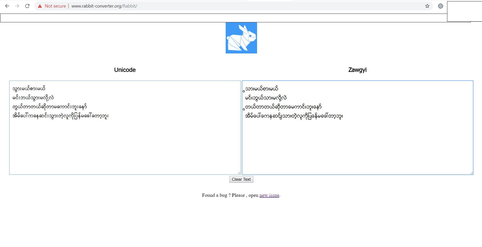Select the Burmese text in the Unicode panel
This screenshot has width=482, height=247.
click(x=60, y=102)
